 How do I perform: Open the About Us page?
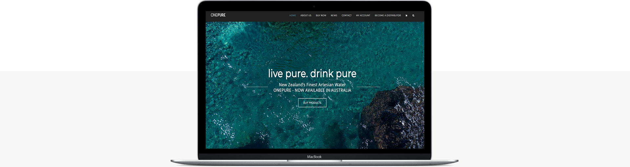(306, 15)
